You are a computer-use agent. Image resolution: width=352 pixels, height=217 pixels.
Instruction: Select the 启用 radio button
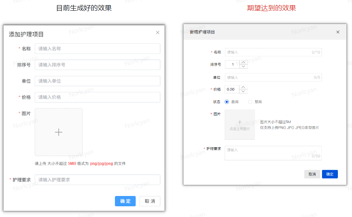227,102
